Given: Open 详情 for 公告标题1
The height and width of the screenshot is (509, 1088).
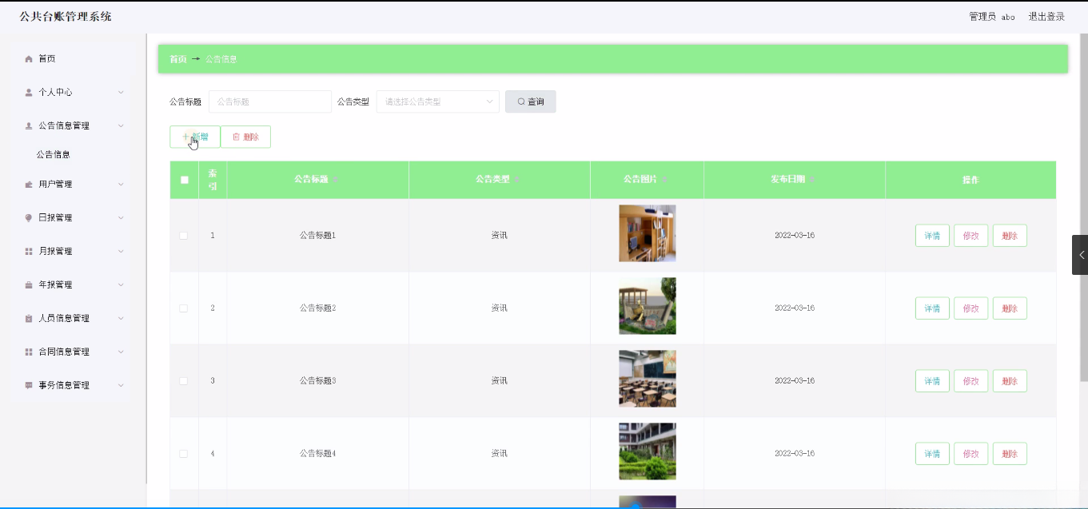Looking at the screenshot, I should pos(932,236).
